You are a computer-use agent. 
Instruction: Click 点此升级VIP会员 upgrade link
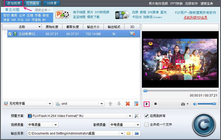click(196, 17)
